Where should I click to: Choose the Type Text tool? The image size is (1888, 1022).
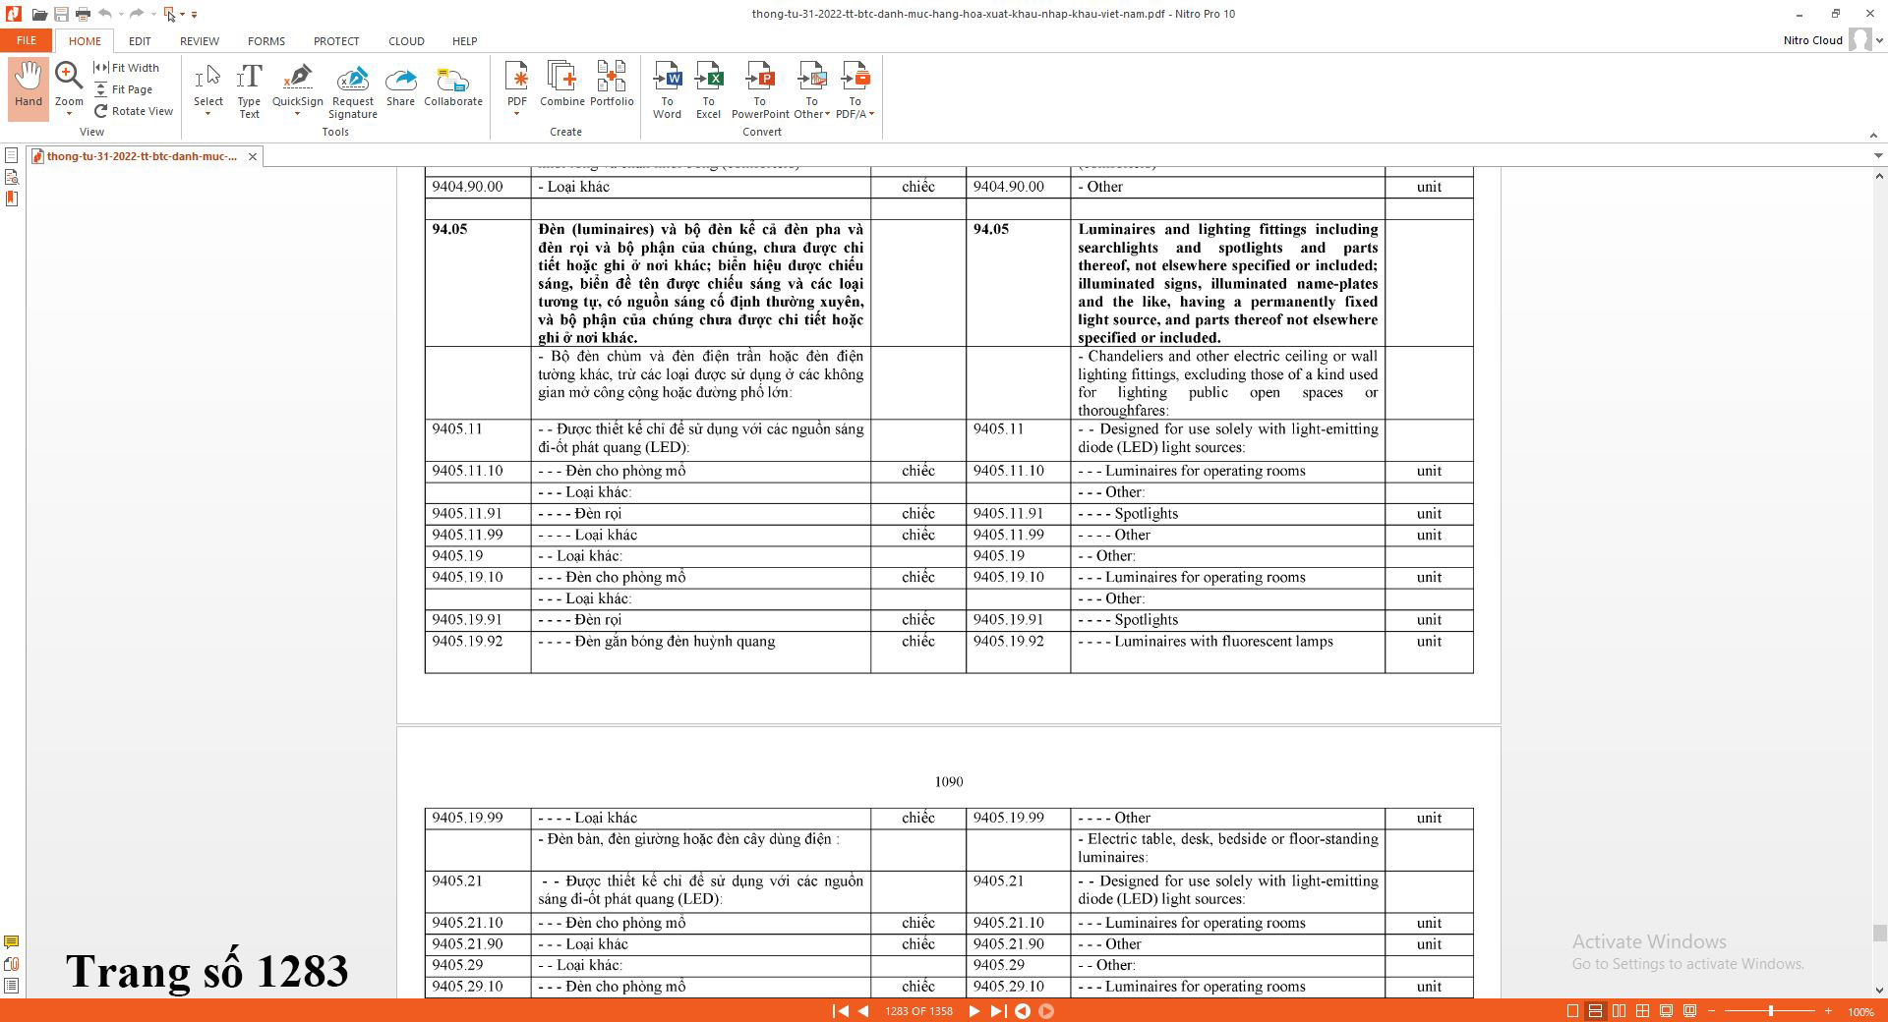(x=250, y=89)
